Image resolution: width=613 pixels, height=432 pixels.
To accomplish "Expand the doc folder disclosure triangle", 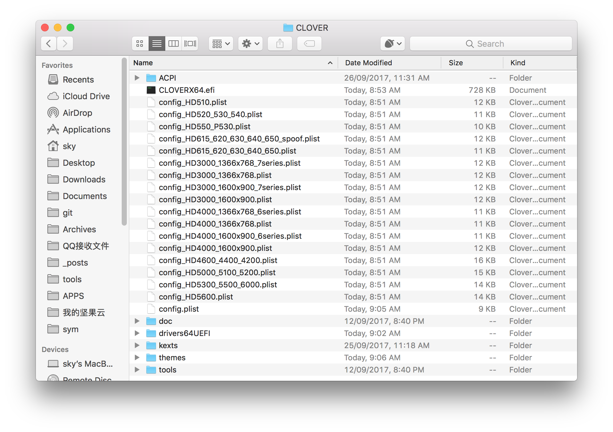I will [x=137, y=321].
